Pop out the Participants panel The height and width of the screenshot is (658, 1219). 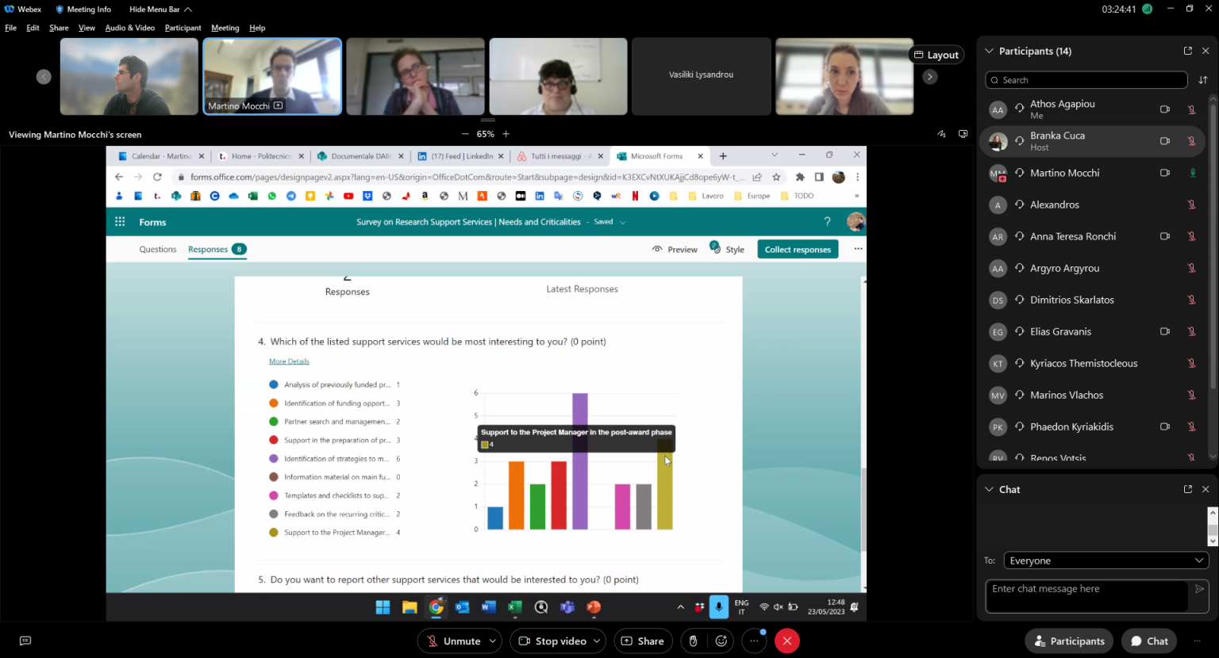(x=1187, y=51)
